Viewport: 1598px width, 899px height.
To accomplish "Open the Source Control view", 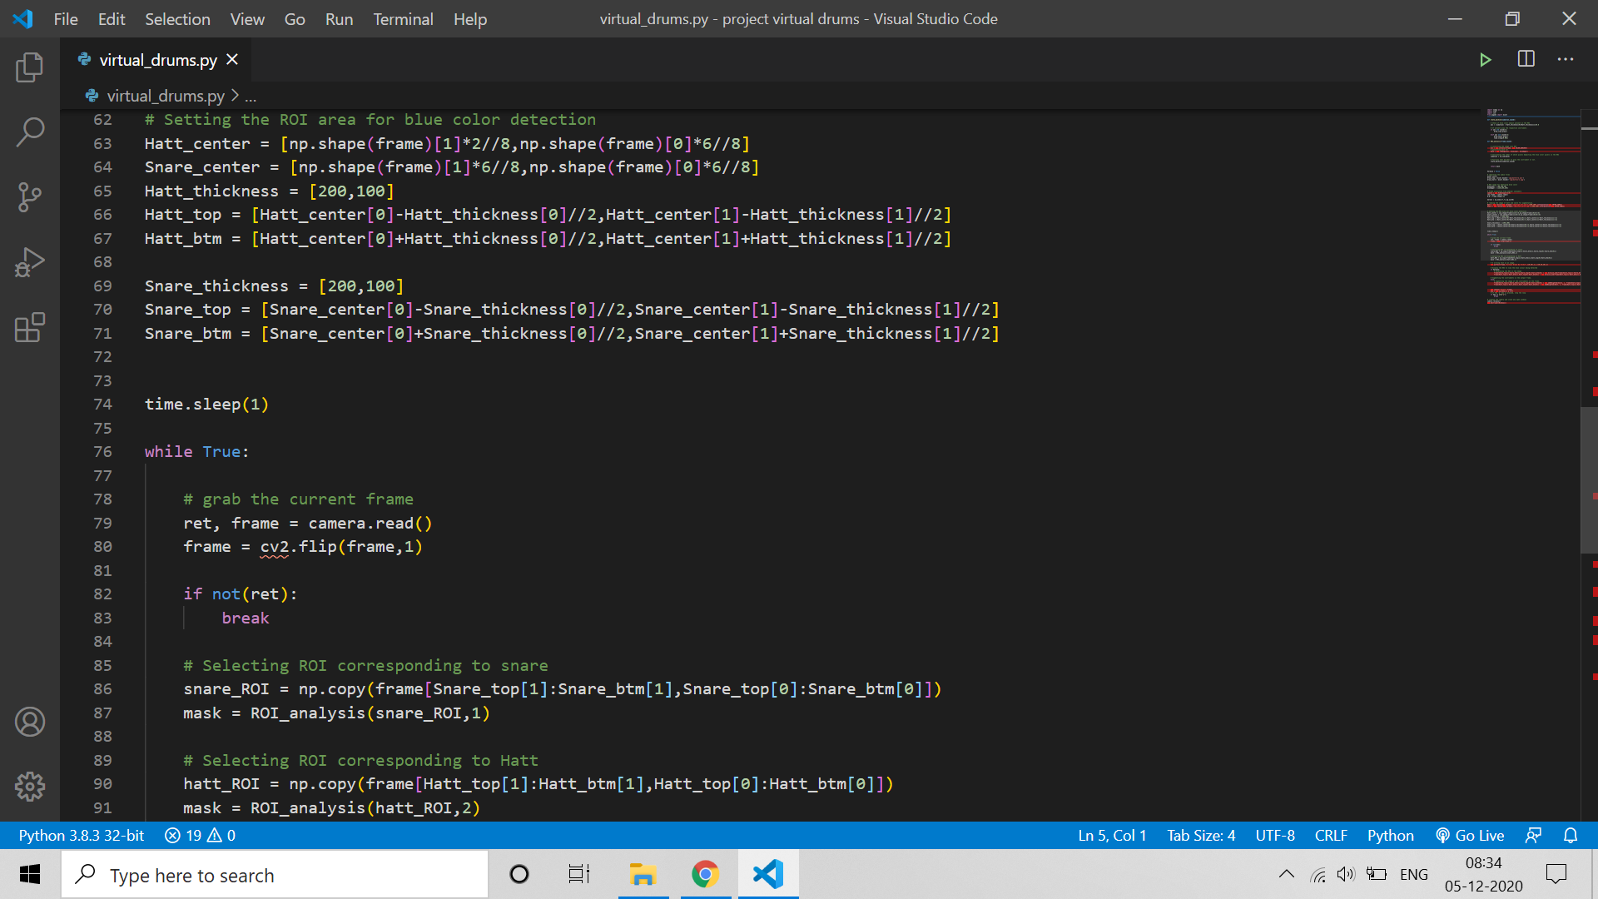I will (30, 196).
